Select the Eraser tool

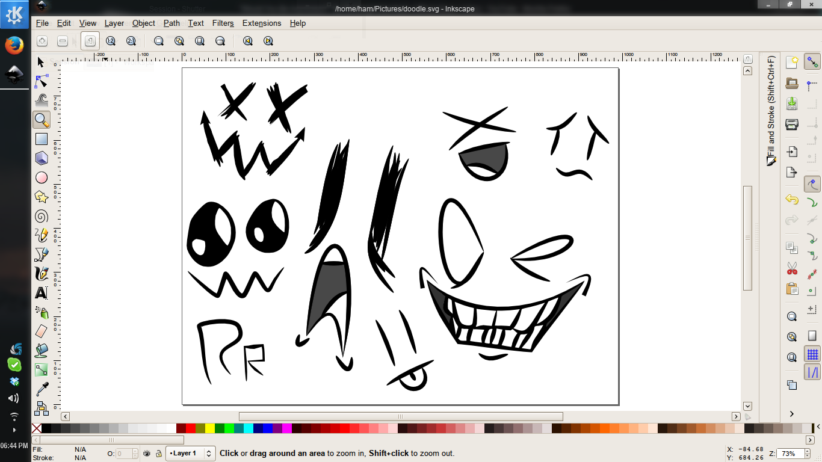pos(41,331)
